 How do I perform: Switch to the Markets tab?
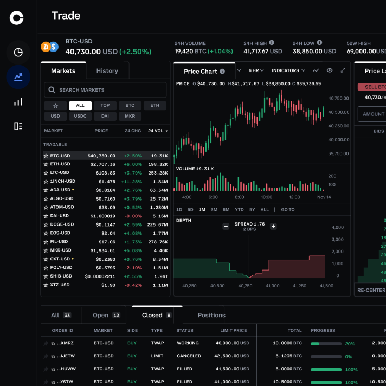pos(63,70)
